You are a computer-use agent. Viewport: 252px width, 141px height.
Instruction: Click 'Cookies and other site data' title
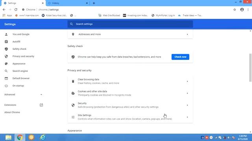pyautogui.click(x=93, y=91)
